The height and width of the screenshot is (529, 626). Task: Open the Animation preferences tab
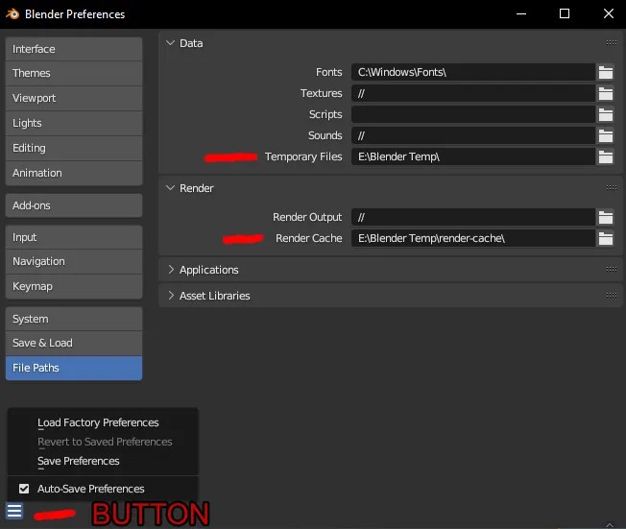74,173
